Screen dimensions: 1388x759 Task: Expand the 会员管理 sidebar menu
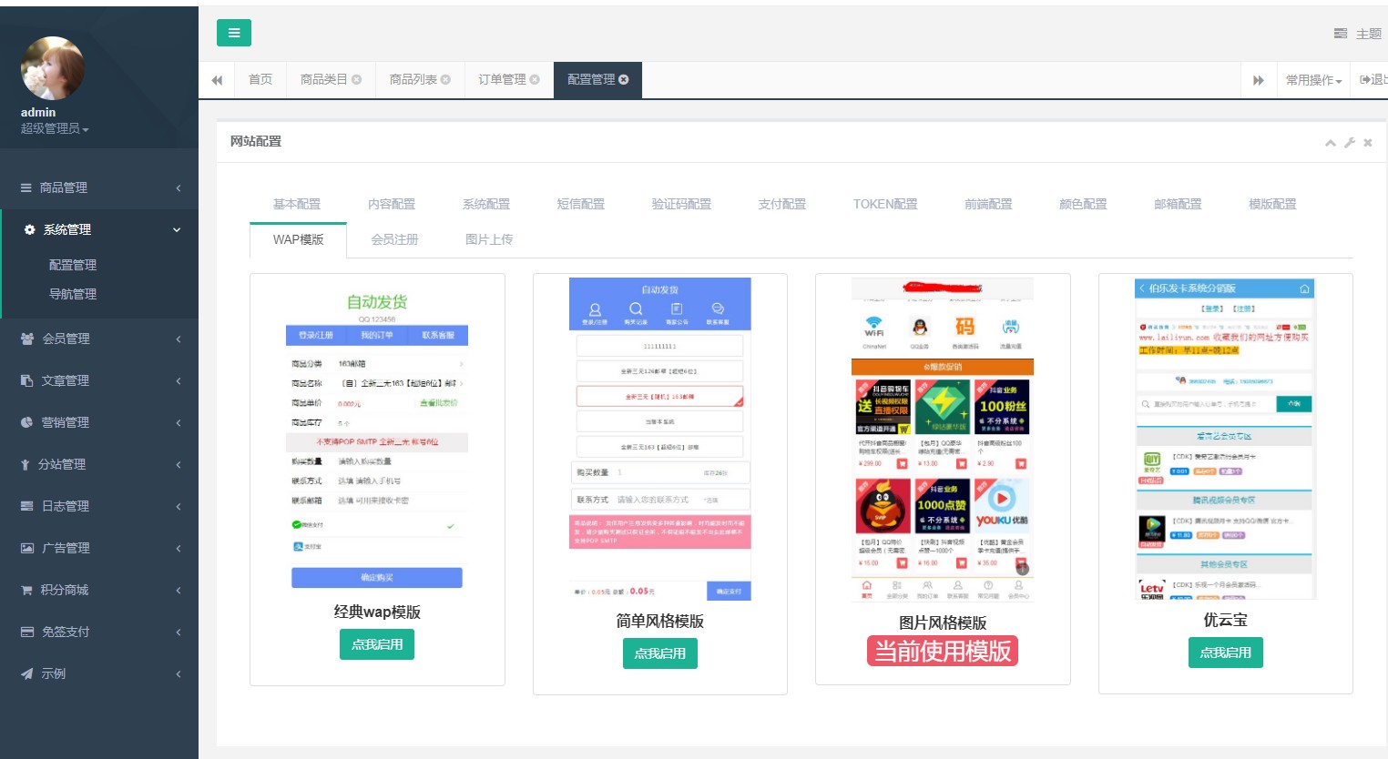click(x=98, y=339)
